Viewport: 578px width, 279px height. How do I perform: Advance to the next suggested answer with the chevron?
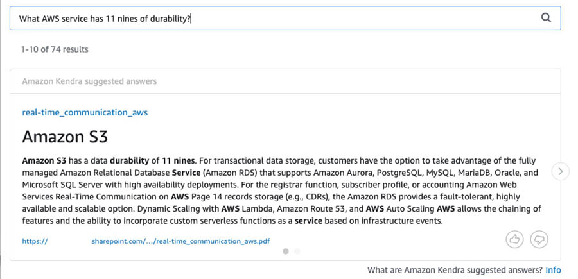[561, 171]
